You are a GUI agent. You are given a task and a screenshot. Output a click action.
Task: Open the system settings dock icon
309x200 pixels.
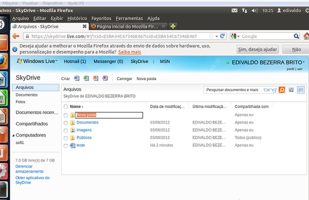point(3,171)
